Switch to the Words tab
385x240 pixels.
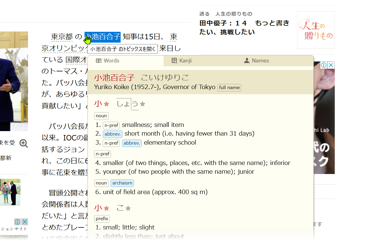pos(126,61)
